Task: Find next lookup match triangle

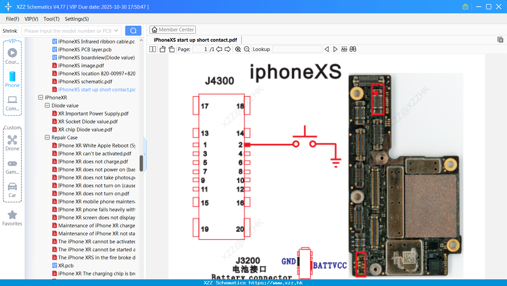Action: (335, 49)
